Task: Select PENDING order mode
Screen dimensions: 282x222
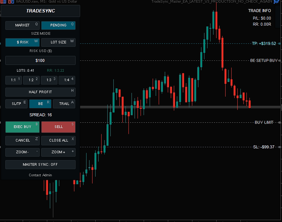Action: click(x=58, y=25)
